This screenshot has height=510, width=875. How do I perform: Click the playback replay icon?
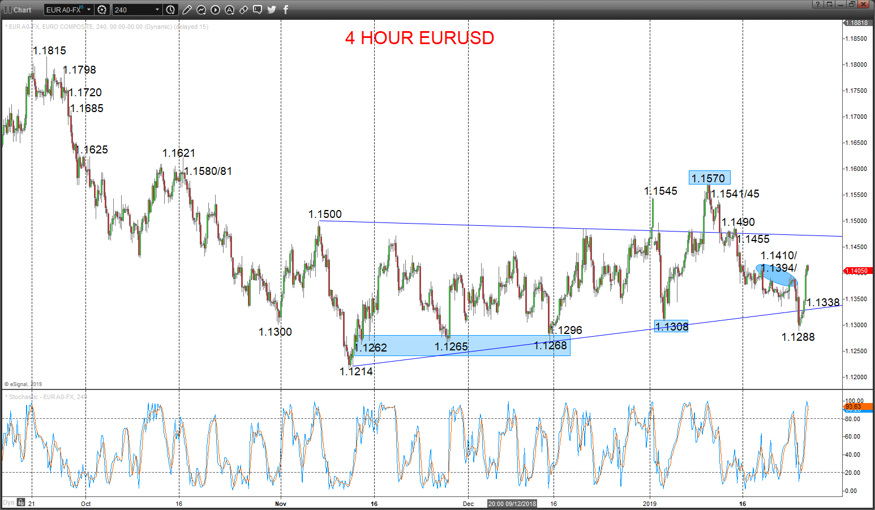[215, 10]
